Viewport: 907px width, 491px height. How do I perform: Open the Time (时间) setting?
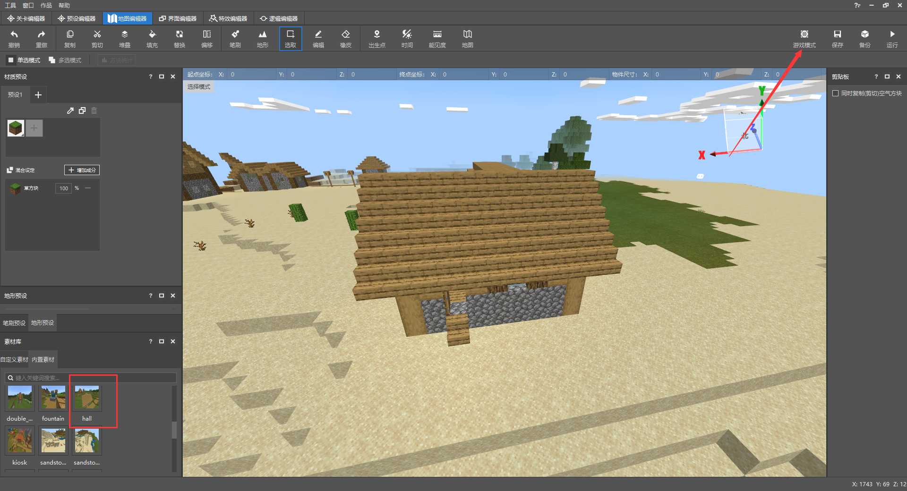point(407,38)
